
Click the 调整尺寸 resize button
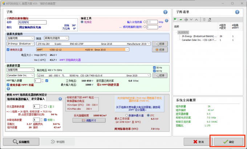tap(89, 120)
